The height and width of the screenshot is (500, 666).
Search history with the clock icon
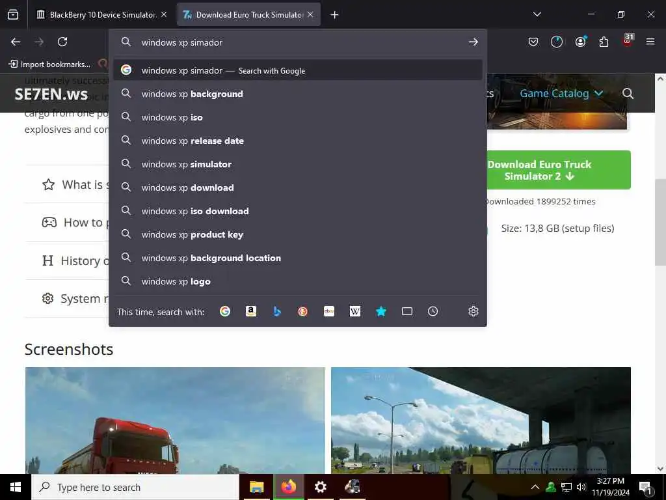433,311
